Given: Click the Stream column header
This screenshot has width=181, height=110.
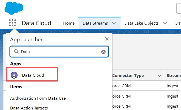Looking at the screenshot, I should [173, 76].
